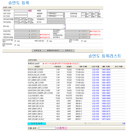Open the KIC접수일 year dropdown
127x132 pixels.
84,16
